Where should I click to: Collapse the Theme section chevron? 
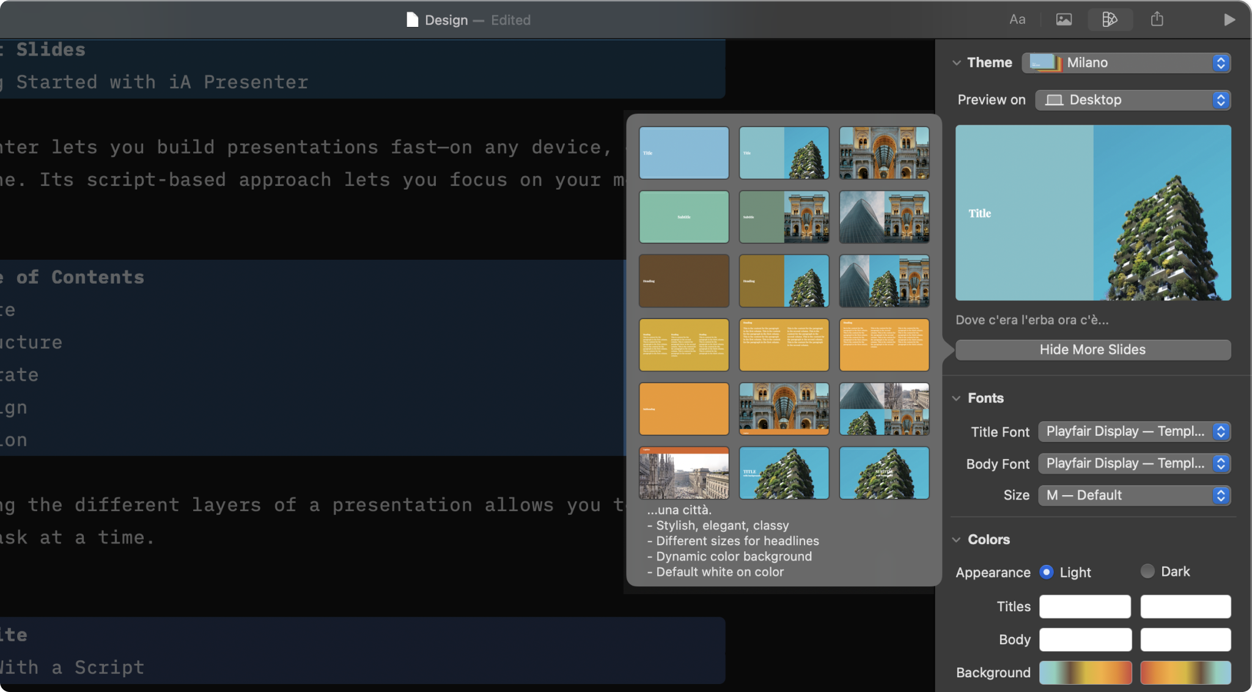pos(957,62)
